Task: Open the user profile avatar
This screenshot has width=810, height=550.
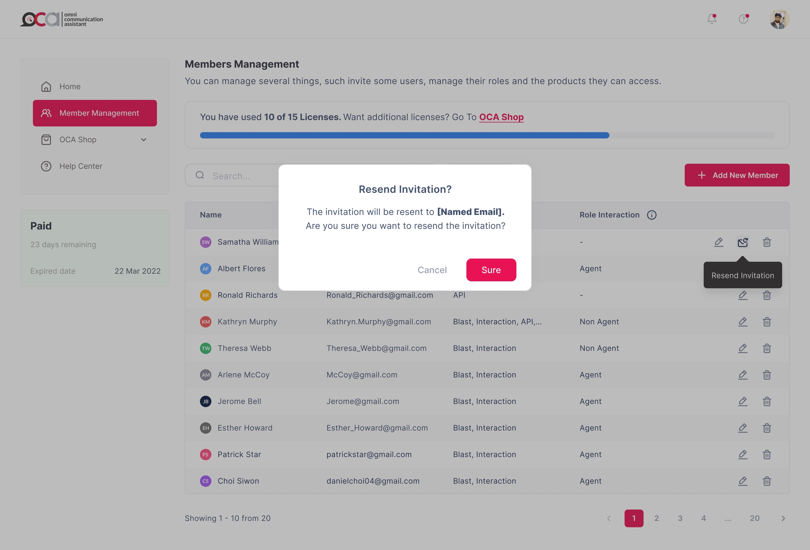Action: pos(779,19)
